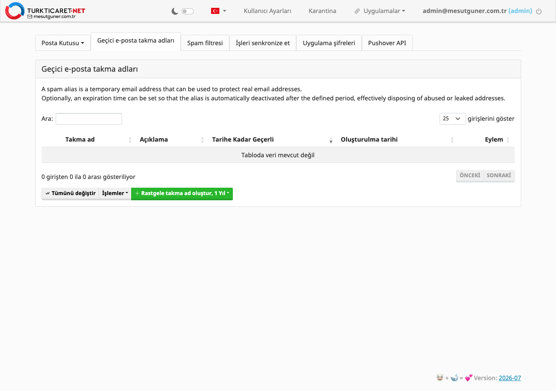
Task: Open version link 2026-07
Action: pos(510,378)
